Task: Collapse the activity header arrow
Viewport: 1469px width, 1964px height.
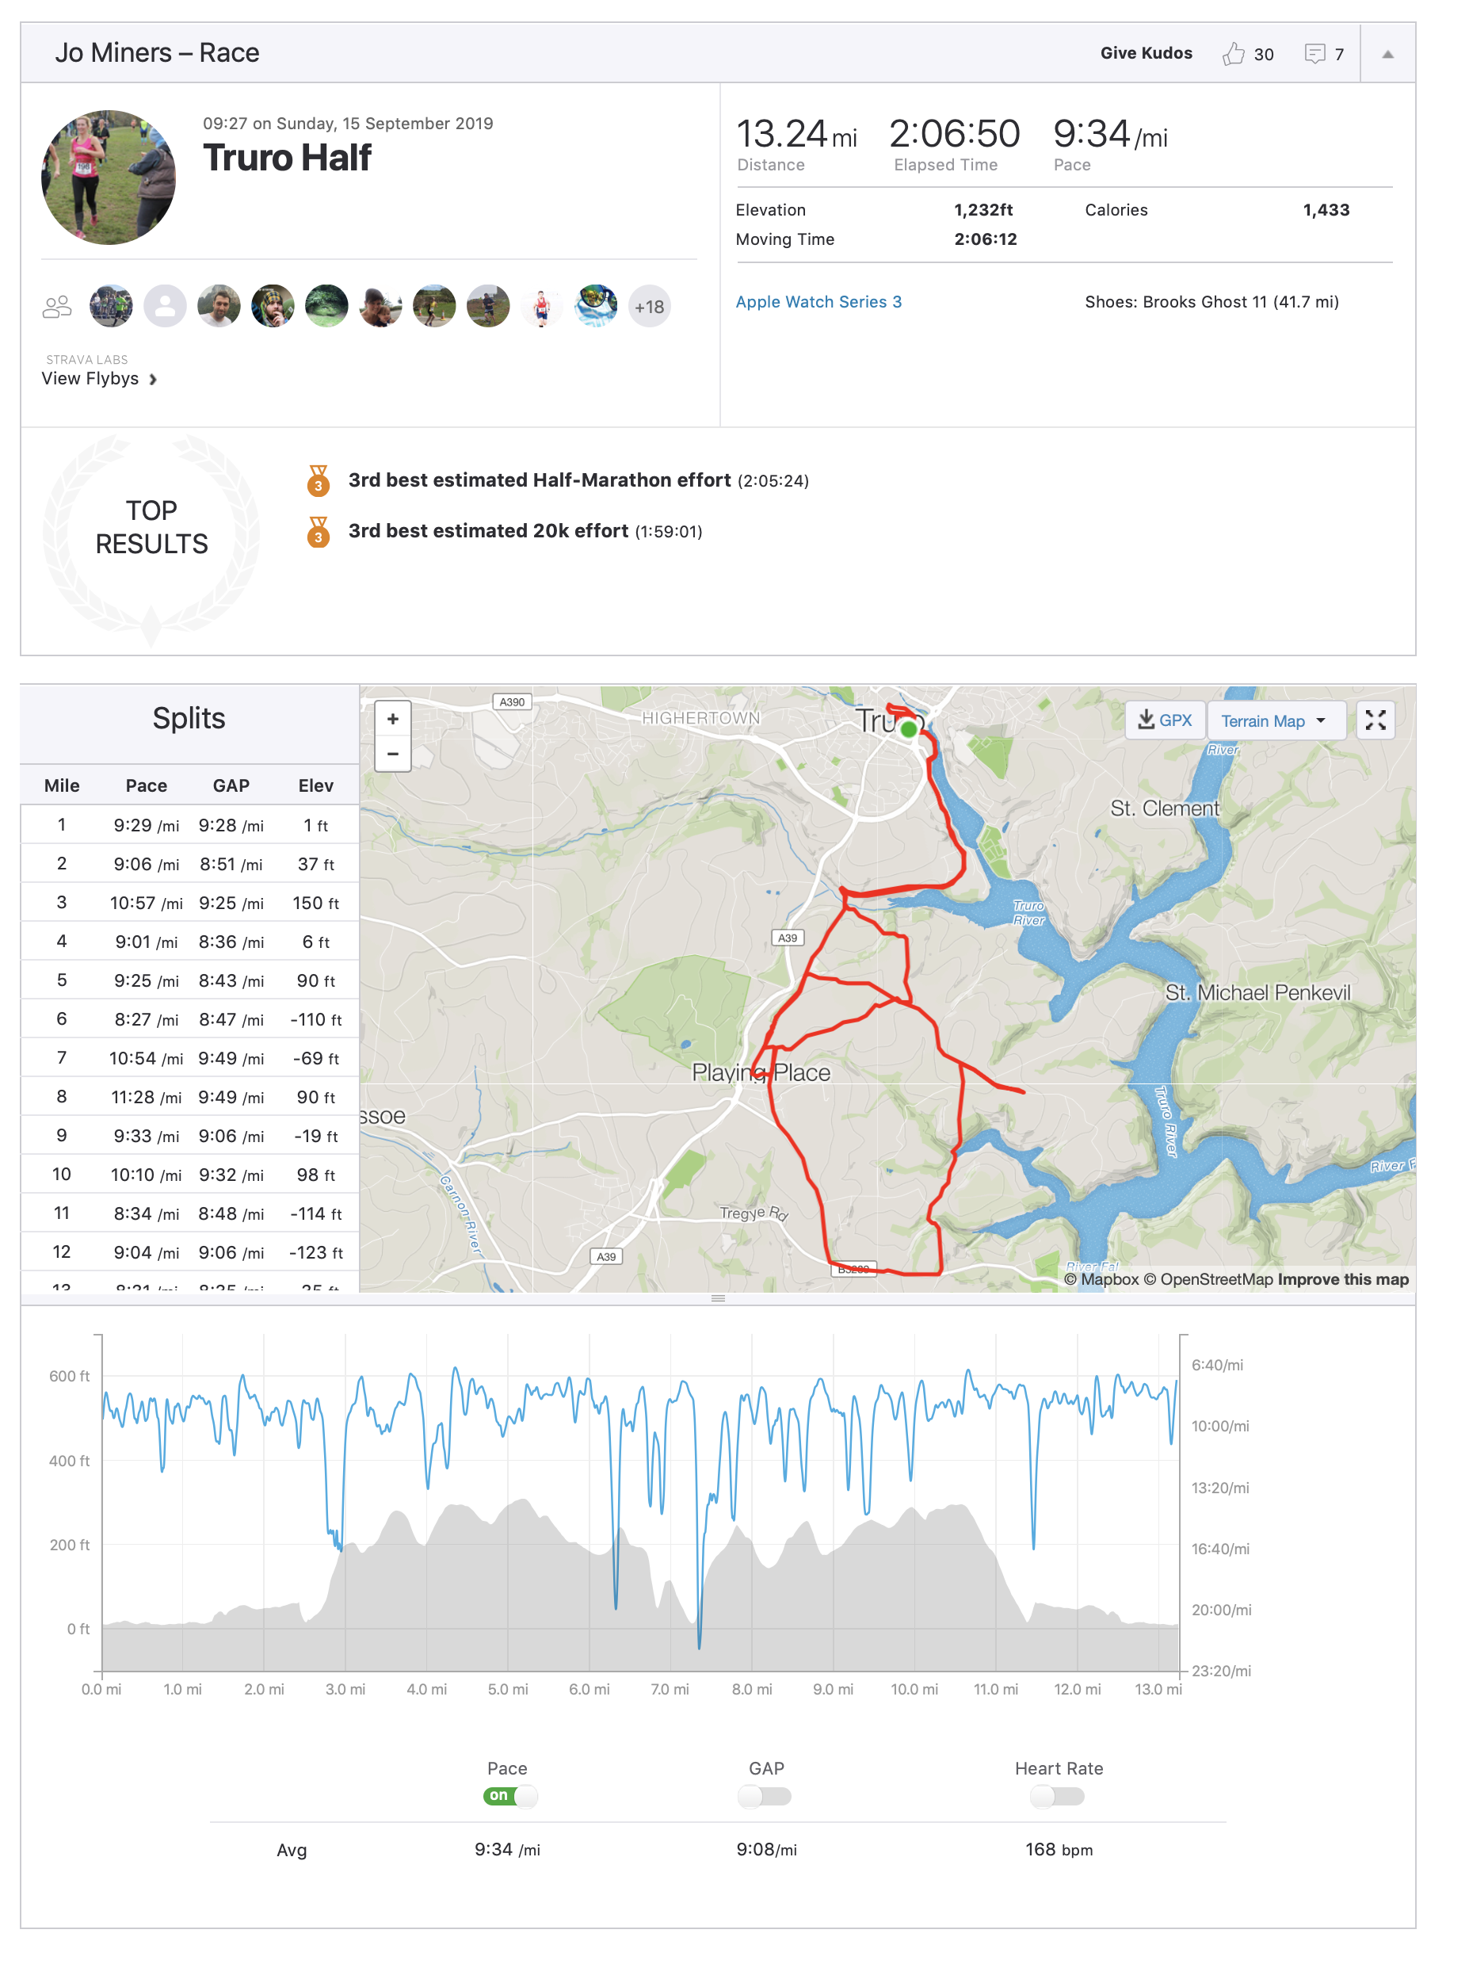Action: click(x=1387, y=54)
